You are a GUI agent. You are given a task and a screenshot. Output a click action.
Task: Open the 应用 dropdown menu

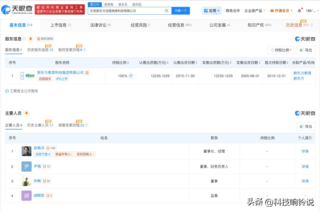(212, 11)
